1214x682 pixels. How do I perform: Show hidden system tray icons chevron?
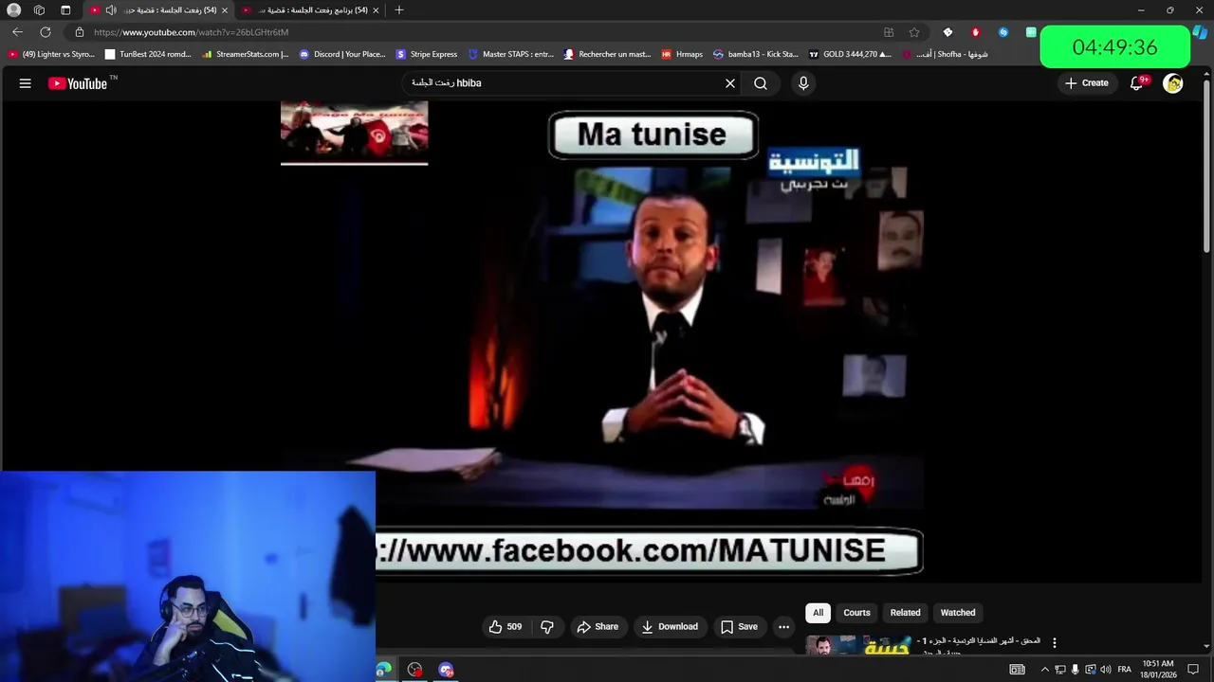pyautogui.click(x=1045, y=670)
